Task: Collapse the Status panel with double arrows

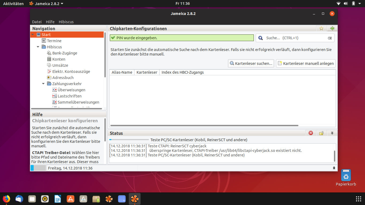Action: (332, 133)
